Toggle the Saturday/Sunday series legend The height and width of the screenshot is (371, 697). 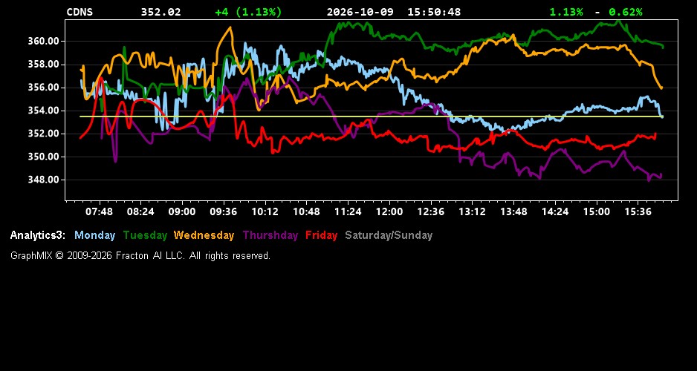point(389,236)
